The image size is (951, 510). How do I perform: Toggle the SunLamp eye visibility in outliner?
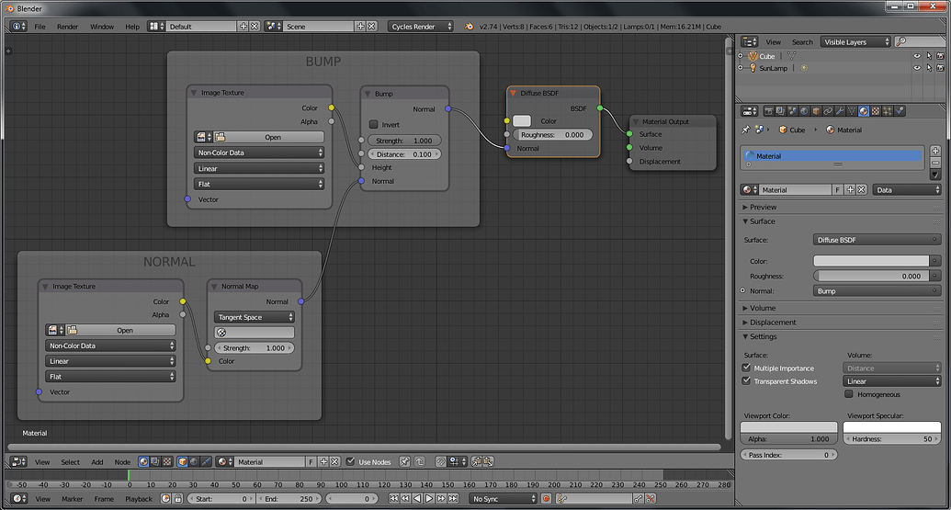[917, 68]
